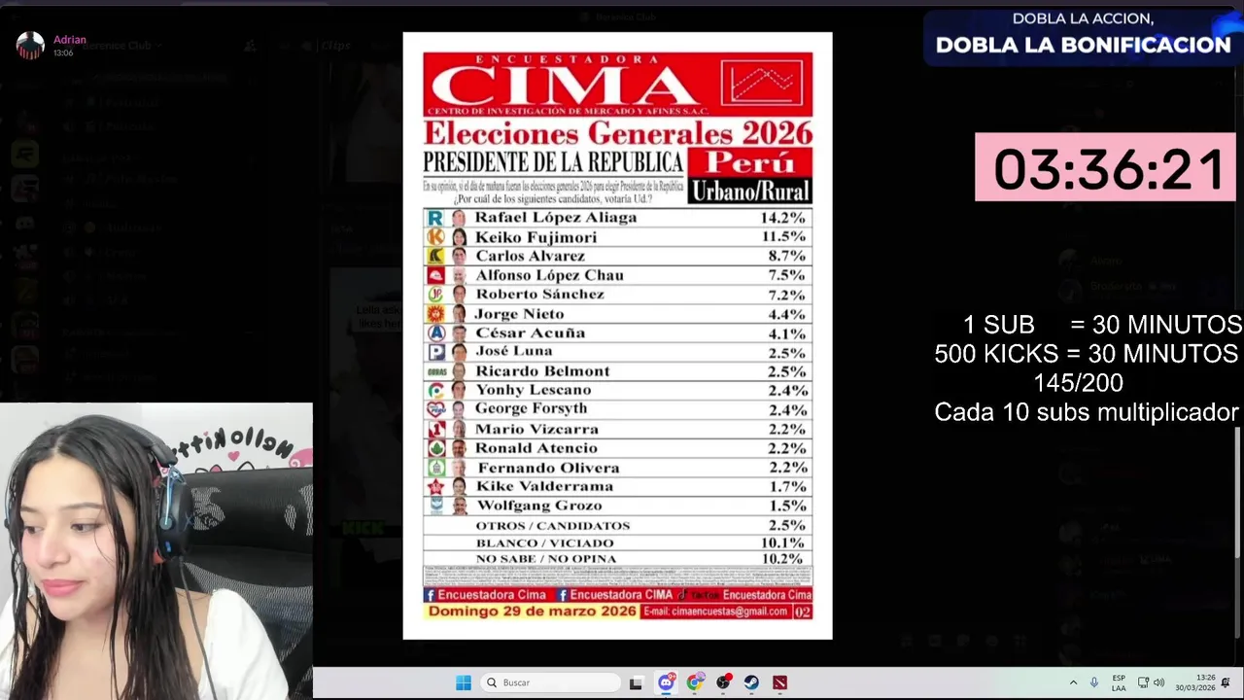Click the 'Keiko Fujimori' row
The height and width of the screenshot is (700, 1244).
(x=617, y=237)
